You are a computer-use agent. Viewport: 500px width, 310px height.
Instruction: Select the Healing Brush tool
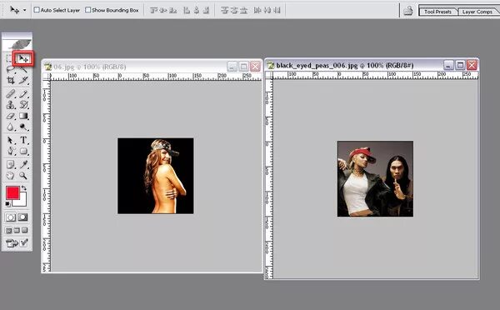pyautogui.click(x=11, y=94)
